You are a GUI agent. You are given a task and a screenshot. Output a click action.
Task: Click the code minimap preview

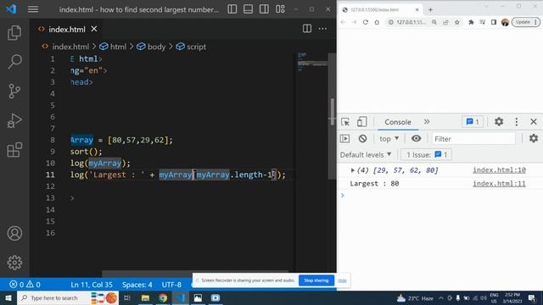[x=311, y=62]
